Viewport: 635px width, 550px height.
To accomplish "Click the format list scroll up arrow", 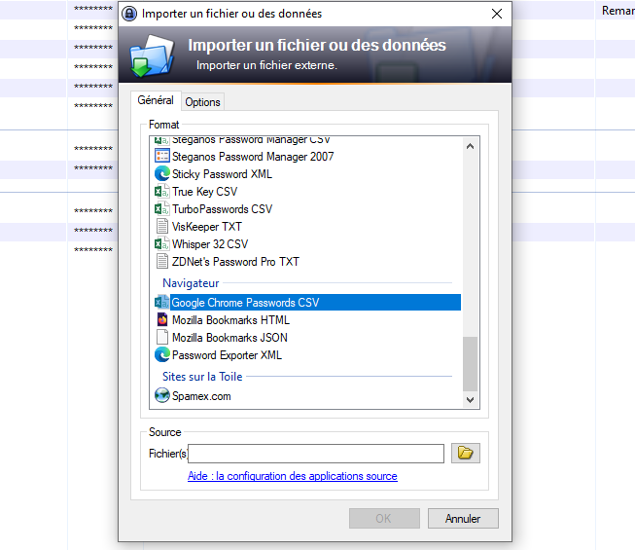I will click(470, 146).
